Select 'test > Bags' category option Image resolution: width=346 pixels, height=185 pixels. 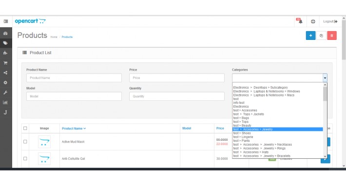coord(241,118)
